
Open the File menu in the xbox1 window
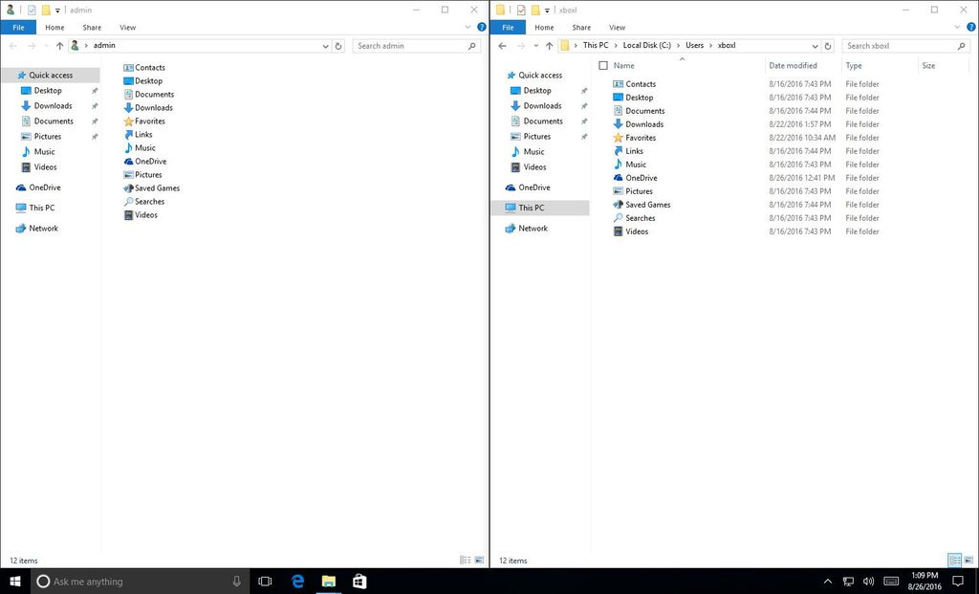pyautogui.click(x=508, y=27)
